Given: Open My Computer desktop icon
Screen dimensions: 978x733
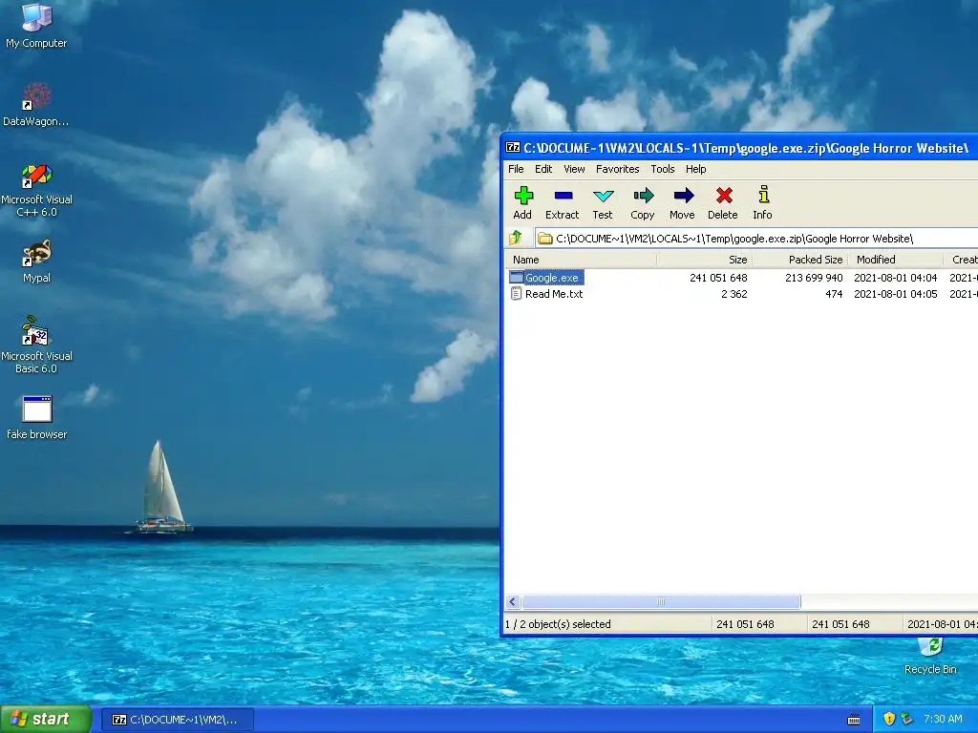Looking at the screenshot, I should pyautogui.click(x=37, y=17).
